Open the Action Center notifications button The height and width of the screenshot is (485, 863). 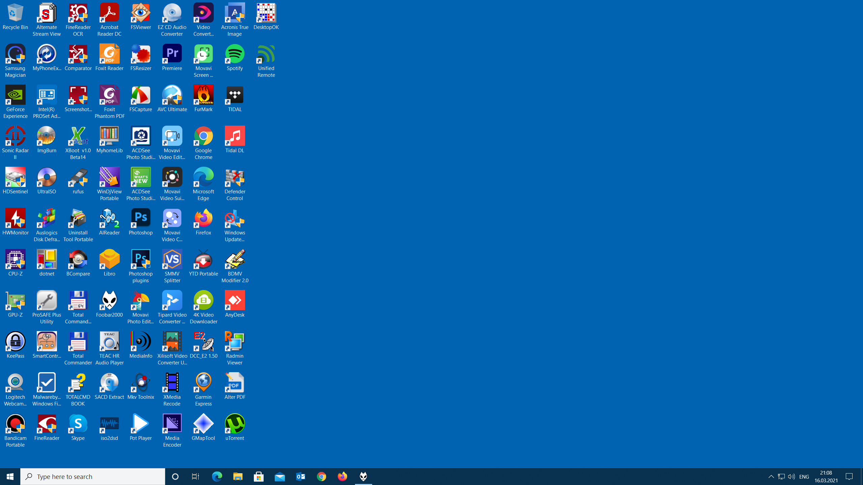coord(850,477)
